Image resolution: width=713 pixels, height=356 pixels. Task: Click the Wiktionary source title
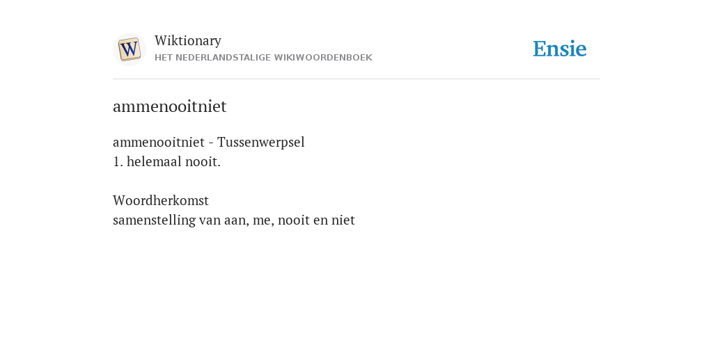[x=188, y=40]
